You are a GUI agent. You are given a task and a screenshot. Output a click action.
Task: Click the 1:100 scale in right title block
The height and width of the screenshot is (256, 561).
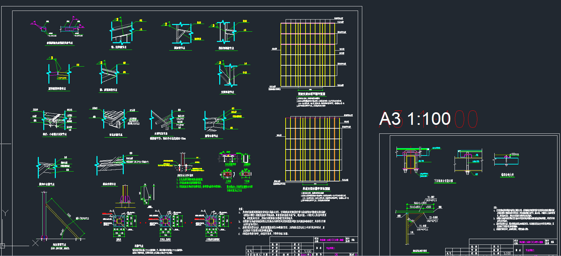point(507,253)
